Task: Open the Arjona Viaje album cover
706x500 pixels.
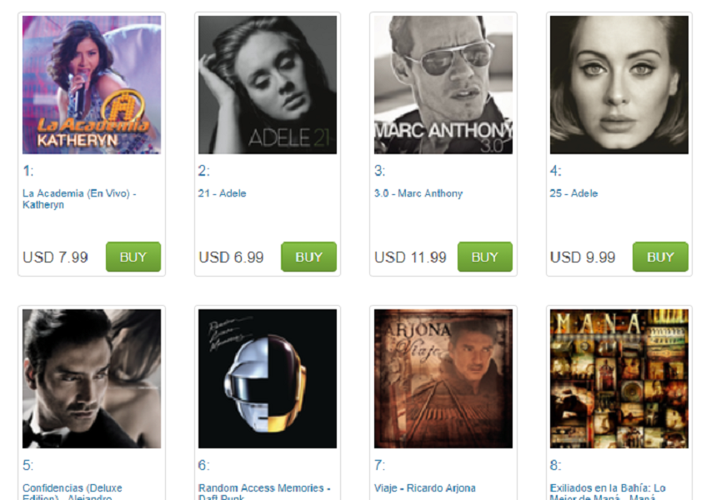Action: point(443,378)
